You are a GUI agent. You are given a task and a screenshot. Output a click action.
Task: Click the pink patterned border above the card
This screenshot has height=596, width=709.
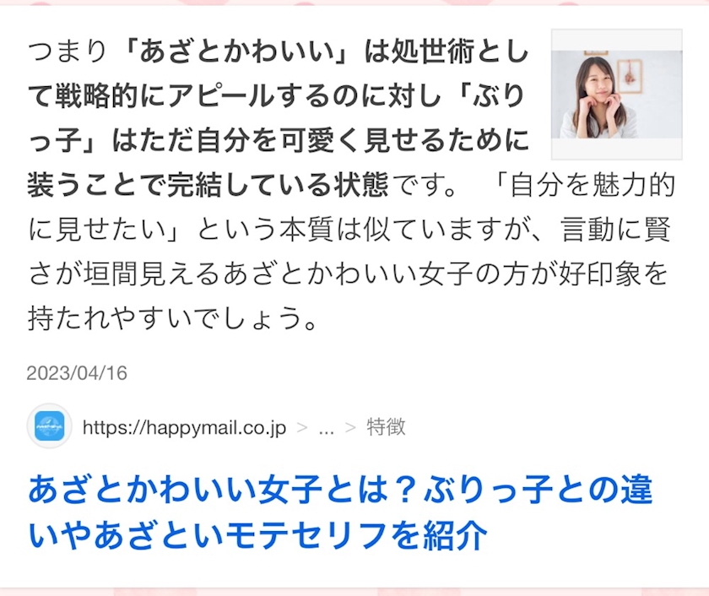[354, 3]
